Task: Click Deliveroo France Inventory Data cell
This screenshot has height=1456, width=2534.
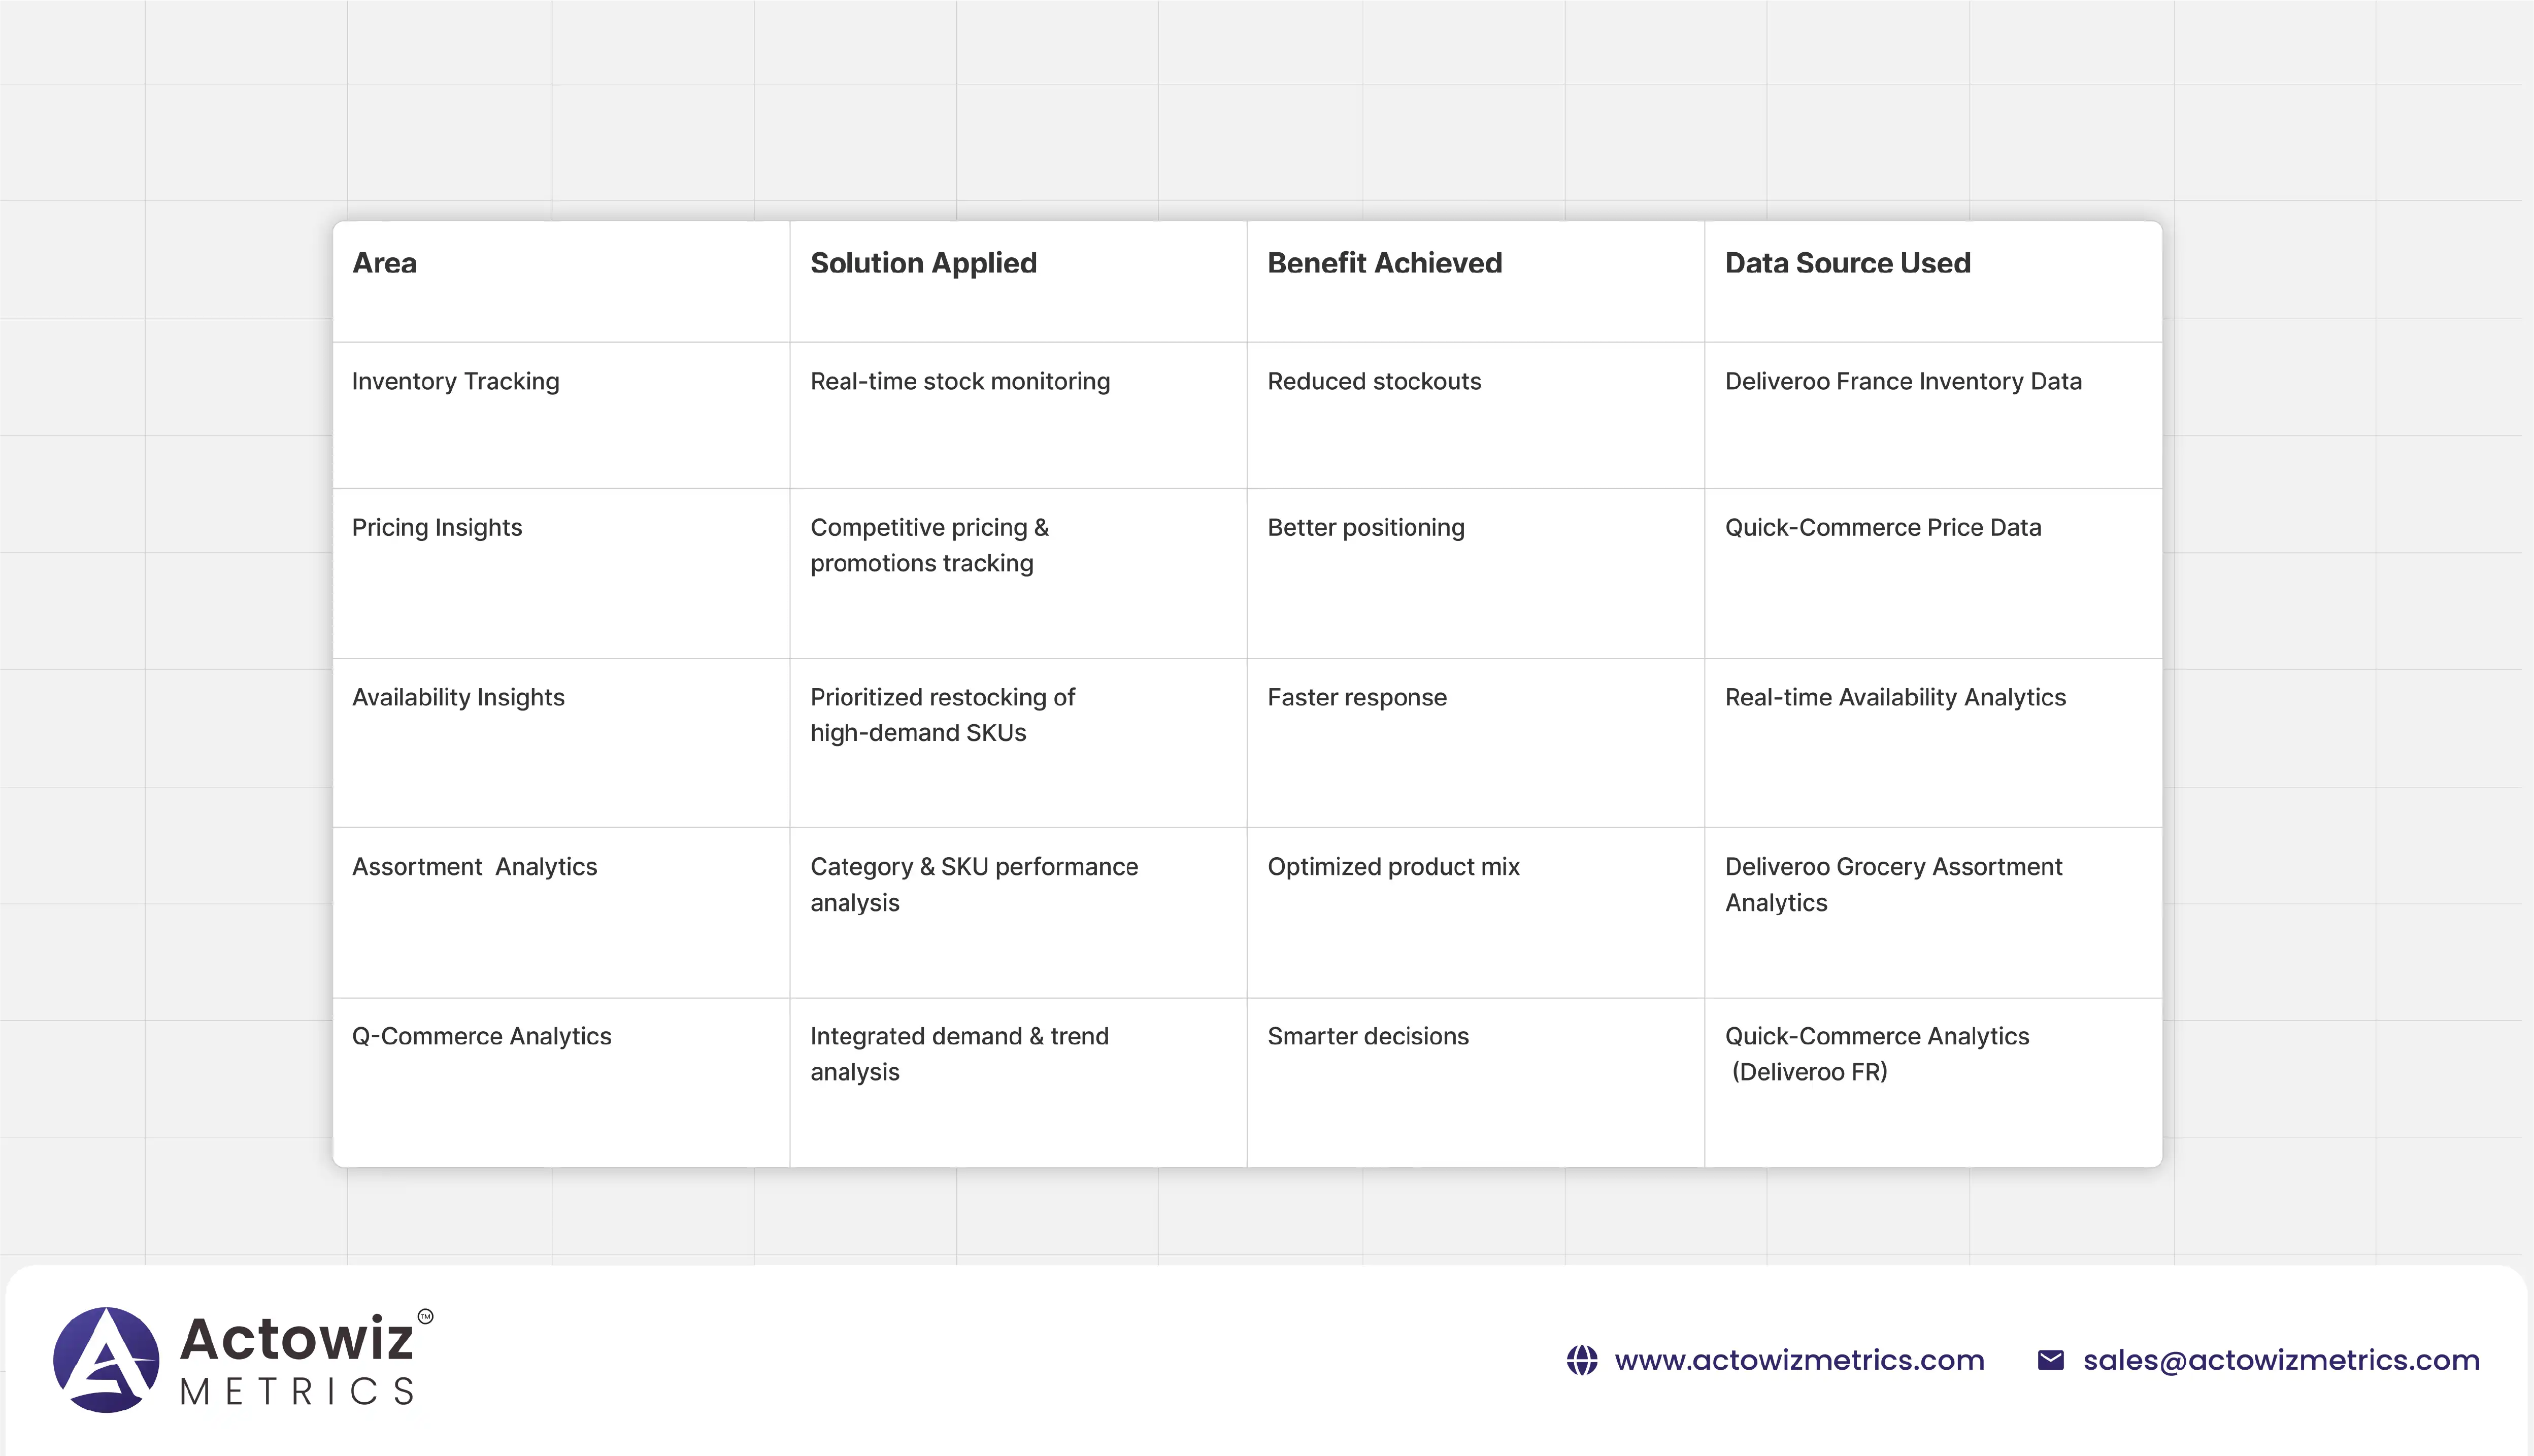Action: [x=1902, y=381]
